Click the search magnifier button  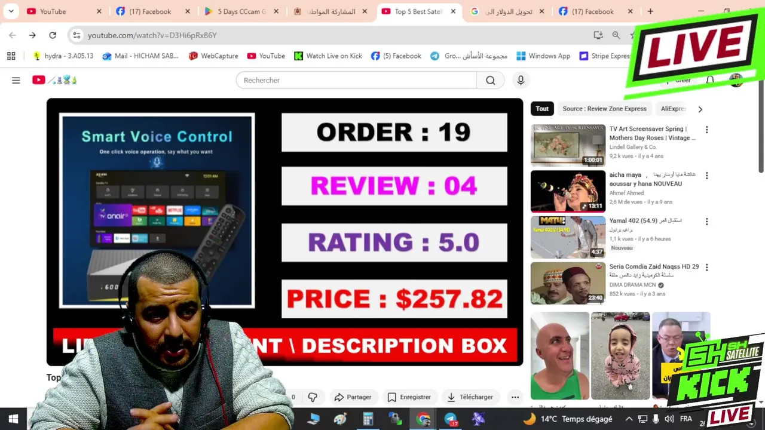(x=490, y=81)
